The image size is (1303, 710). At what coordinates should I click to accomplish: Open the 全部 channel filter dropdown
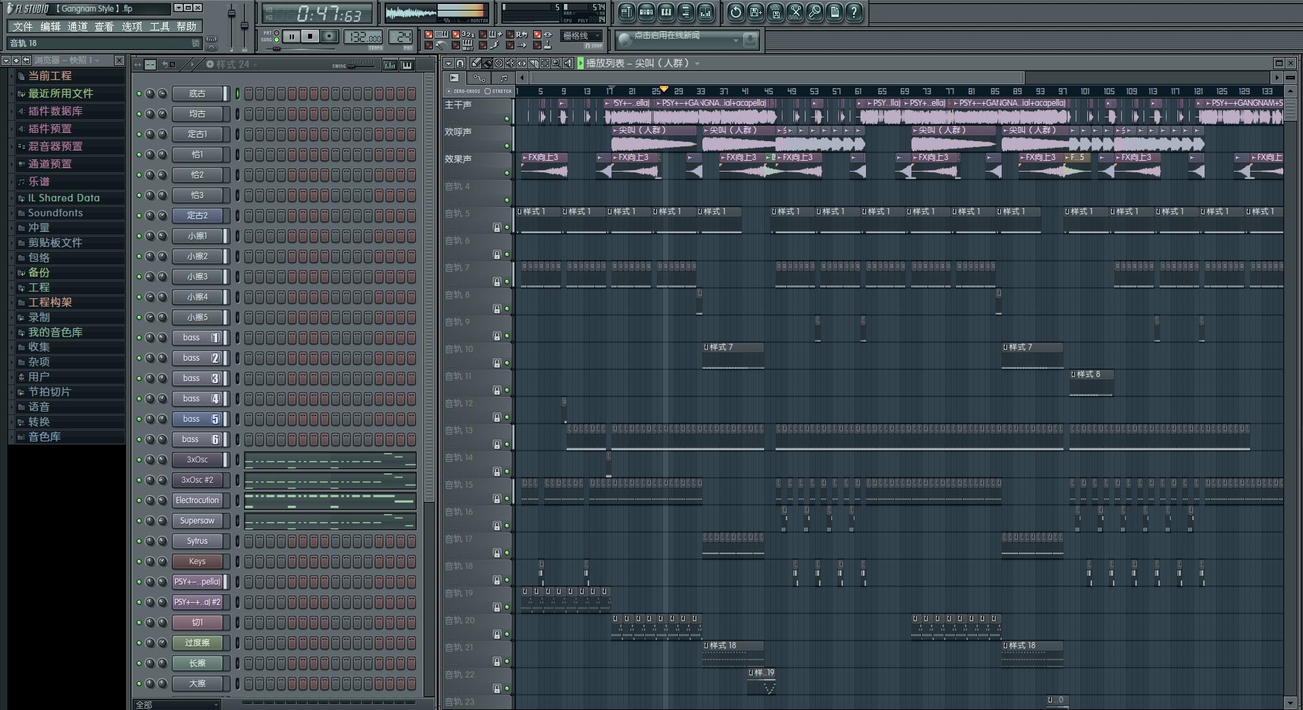[x=176, y=705]
